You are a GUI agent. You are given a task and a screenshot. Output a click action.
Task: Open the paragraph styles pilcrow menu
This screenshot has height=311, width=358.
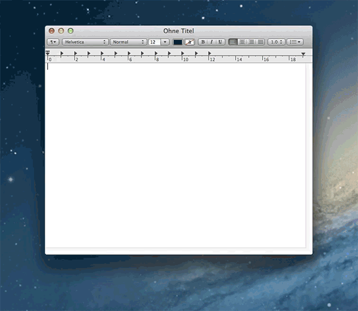(53, 42)
